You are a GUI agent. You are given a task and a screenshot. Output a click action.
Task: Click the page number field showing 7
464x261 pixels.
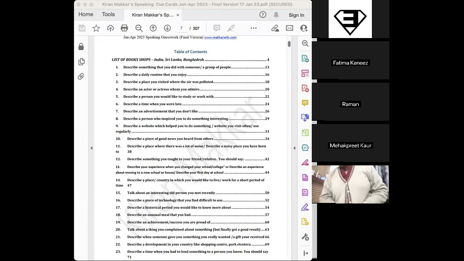[x=181, y=28]
